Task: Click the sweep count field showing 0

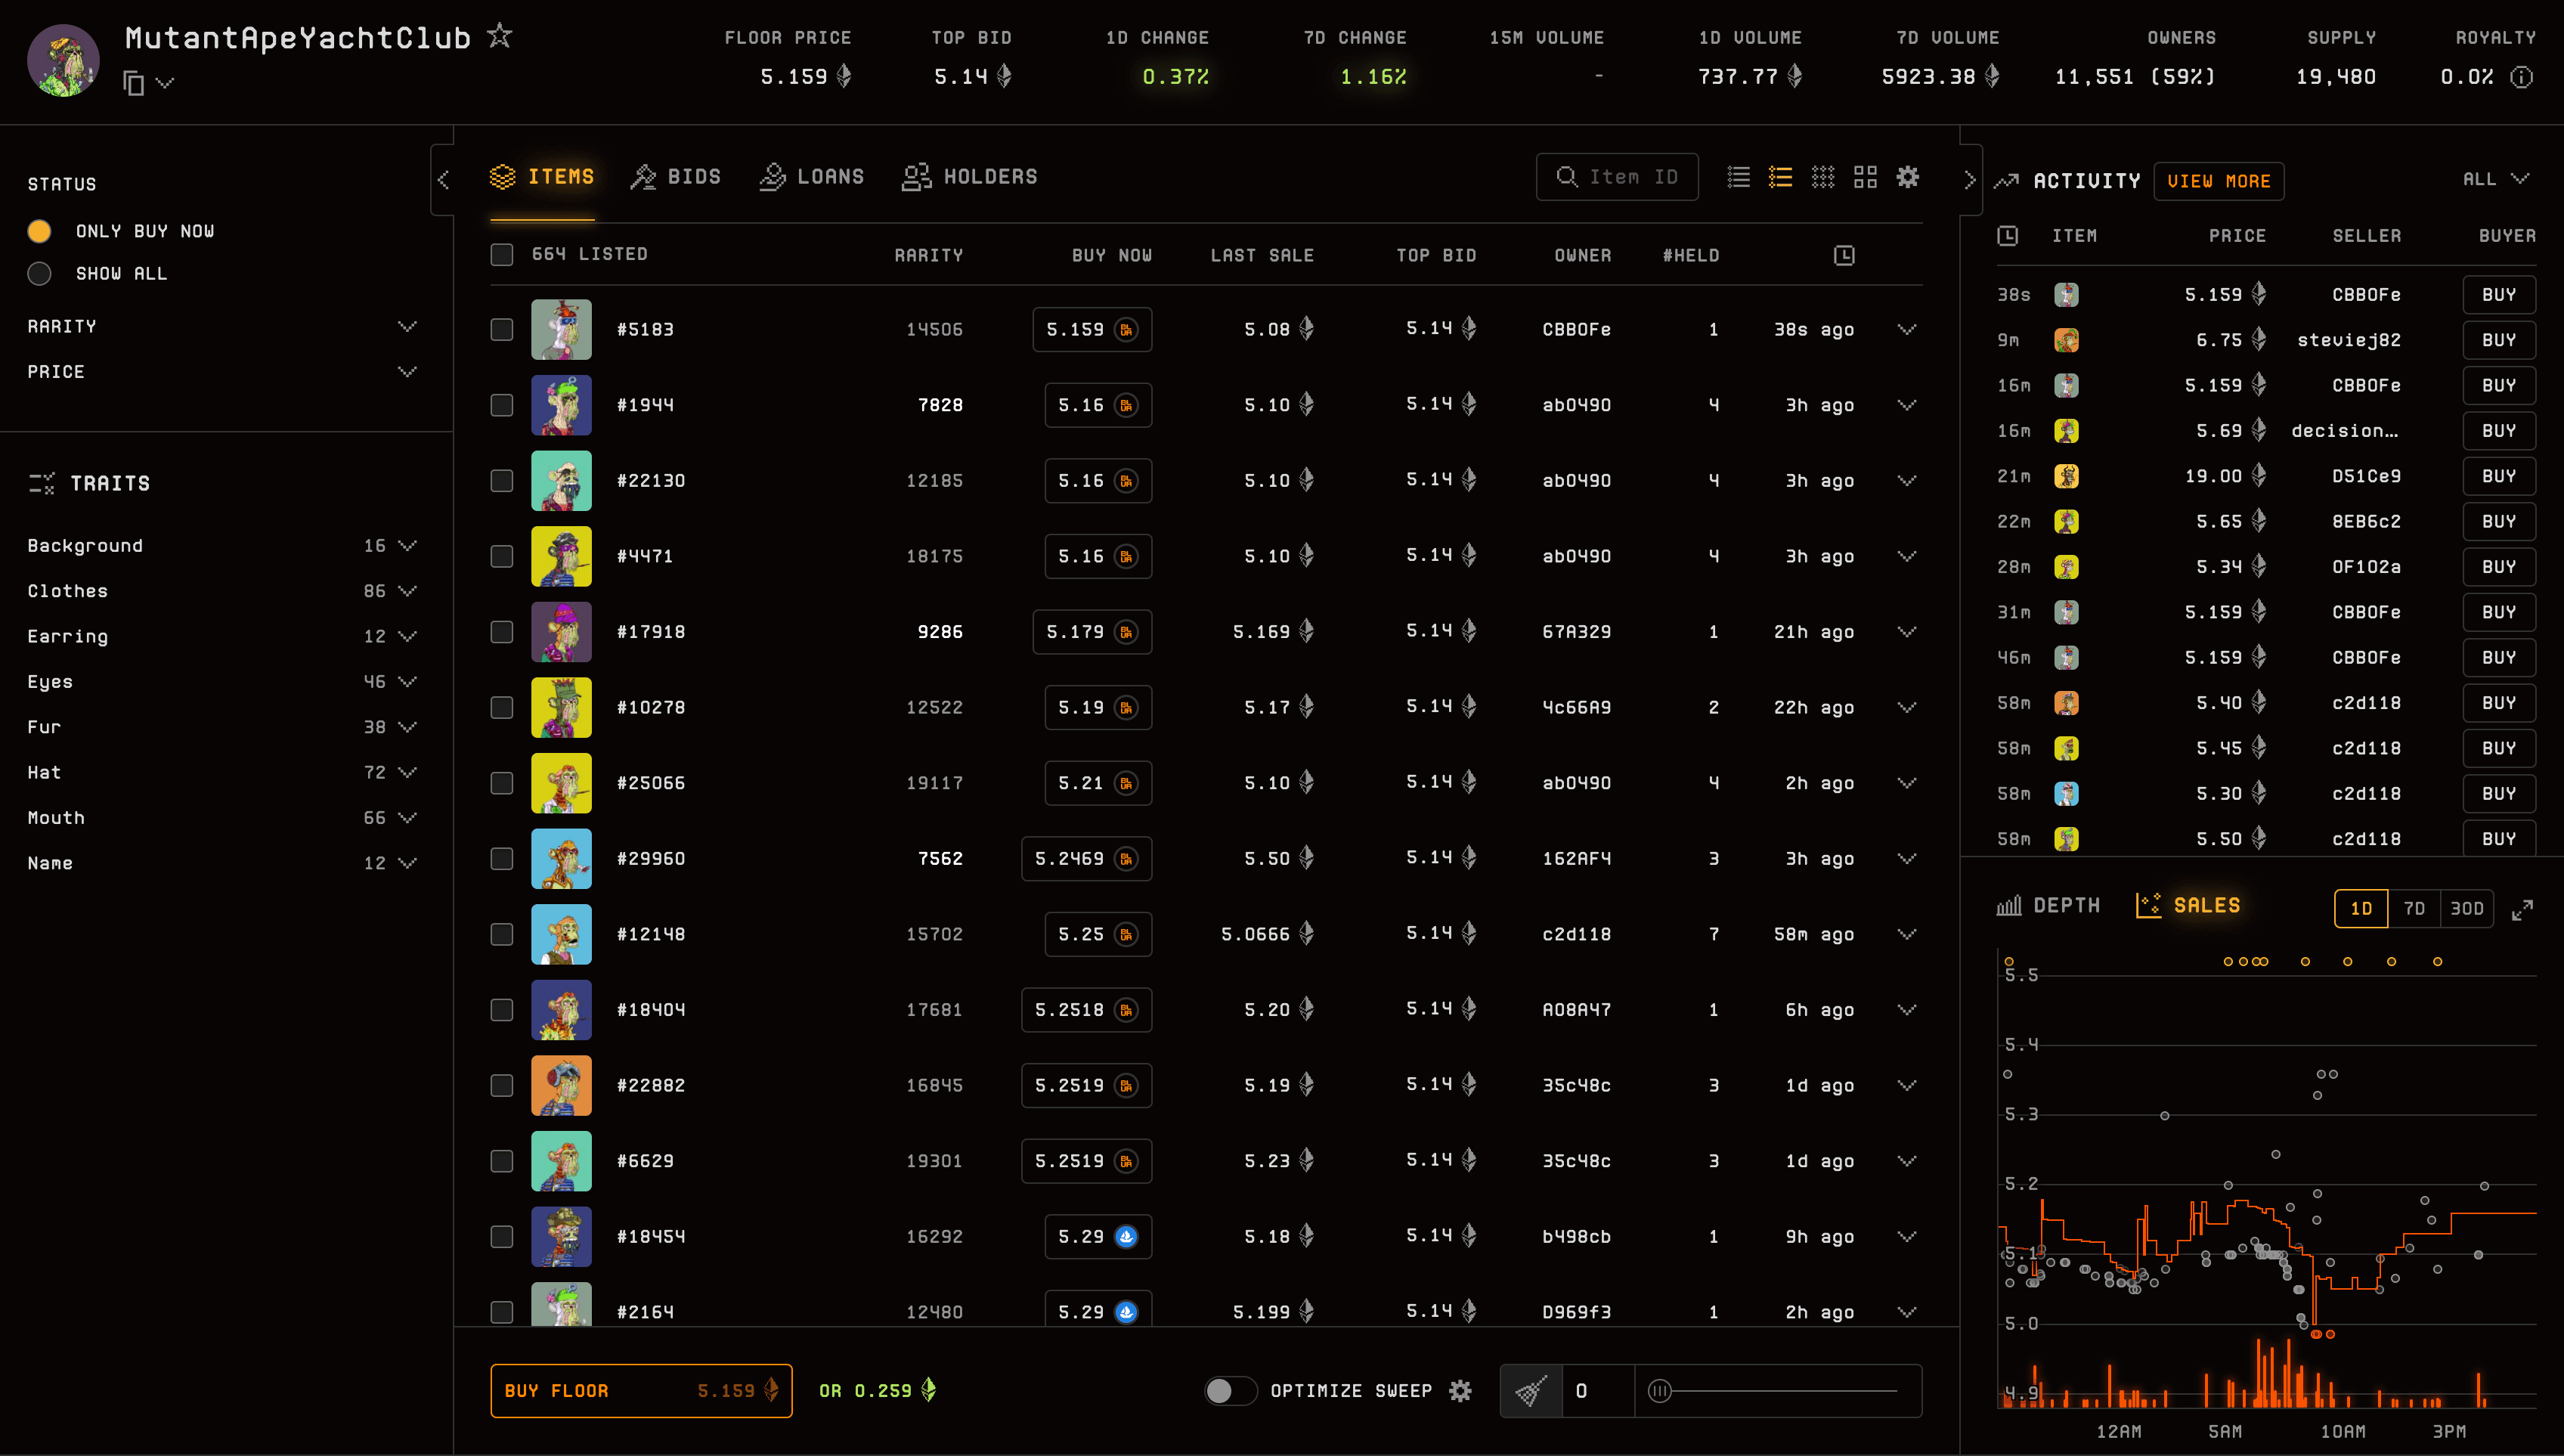Action: pyautogui.click(x=1597, y=1391)
